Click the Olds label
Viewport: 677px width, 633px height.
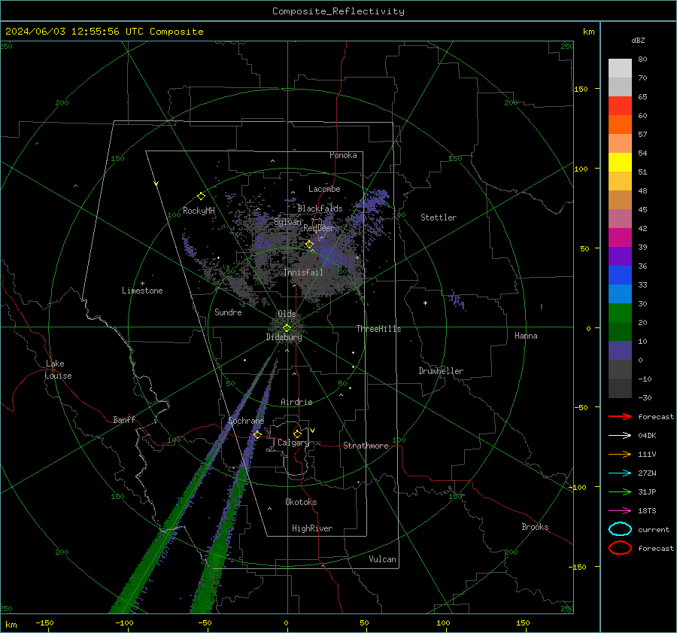pyautogui.click(x=287, y=314)
